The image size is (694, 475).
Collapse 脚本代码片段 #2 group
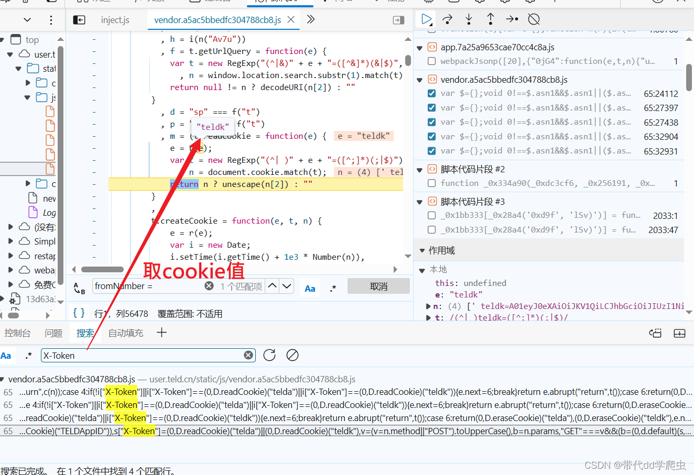click(x=420, y=170)
